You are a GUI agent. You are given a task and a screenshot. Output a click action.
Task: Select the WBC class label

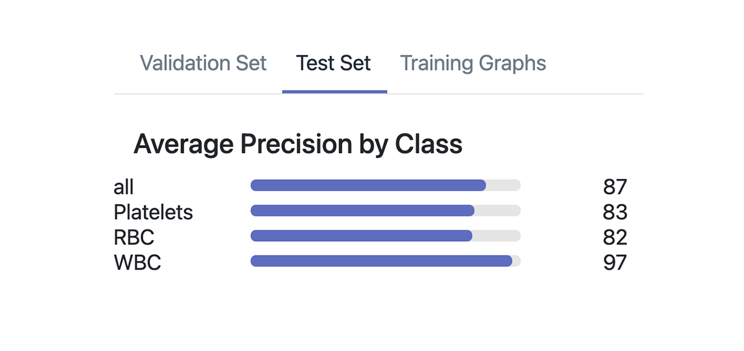(137, 262)
